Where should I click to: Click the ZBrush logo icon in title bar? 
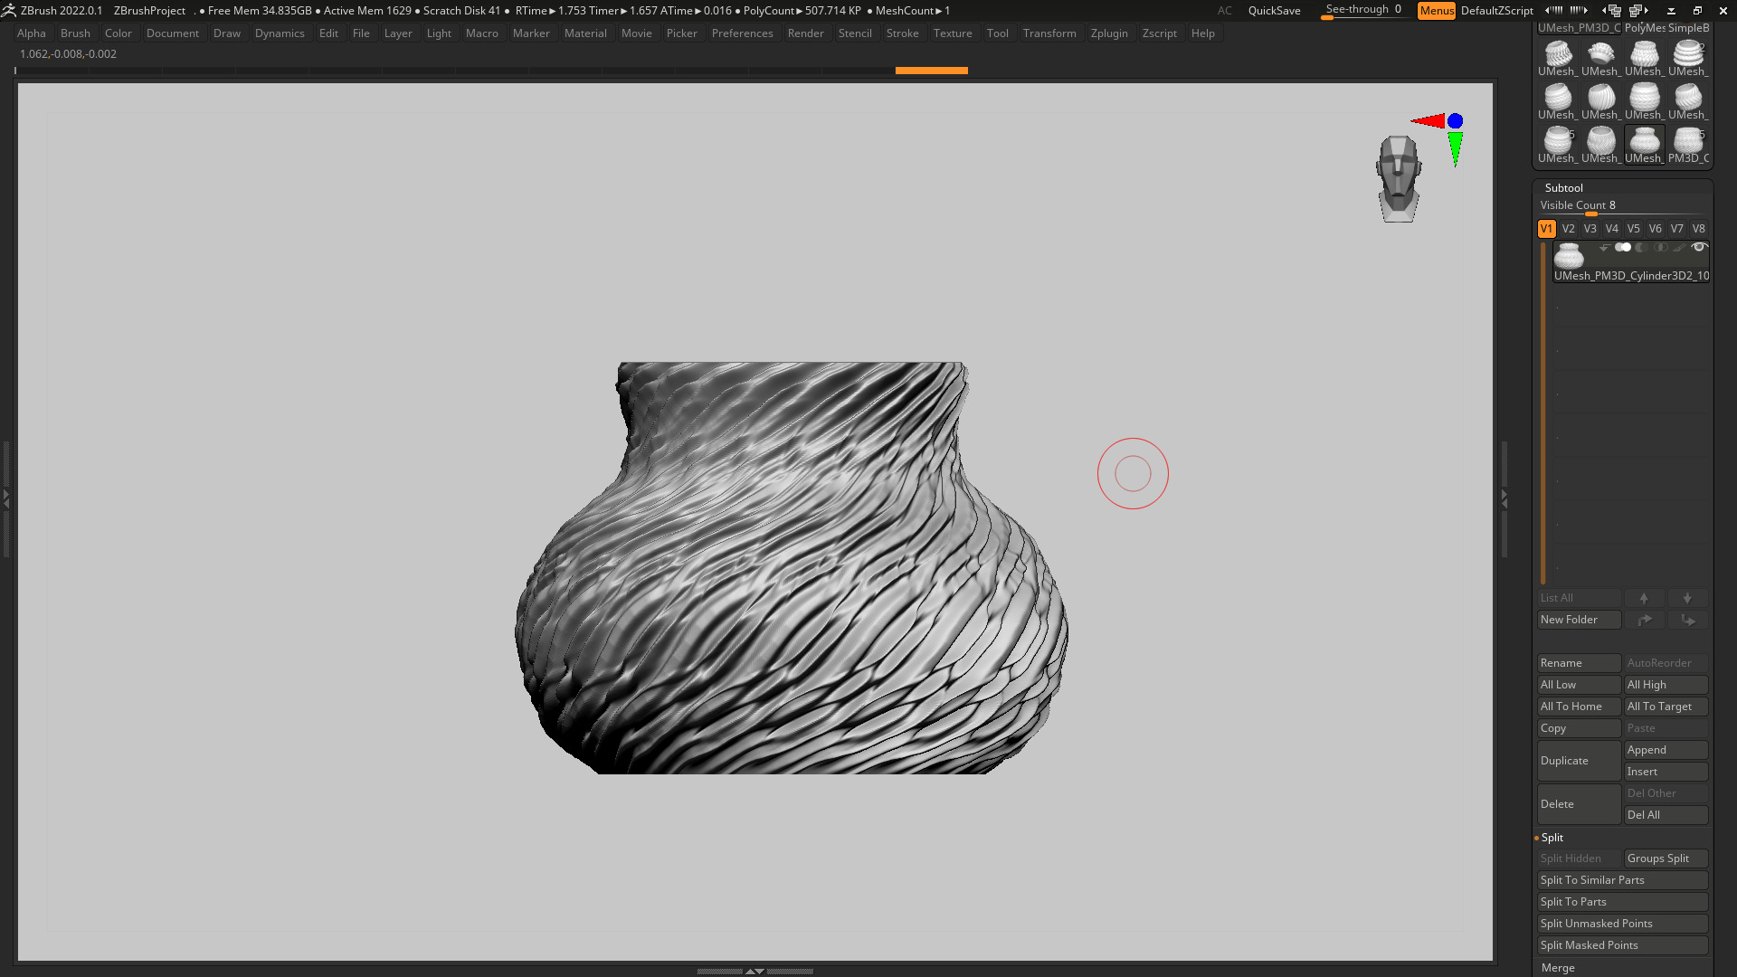(8, 10)
